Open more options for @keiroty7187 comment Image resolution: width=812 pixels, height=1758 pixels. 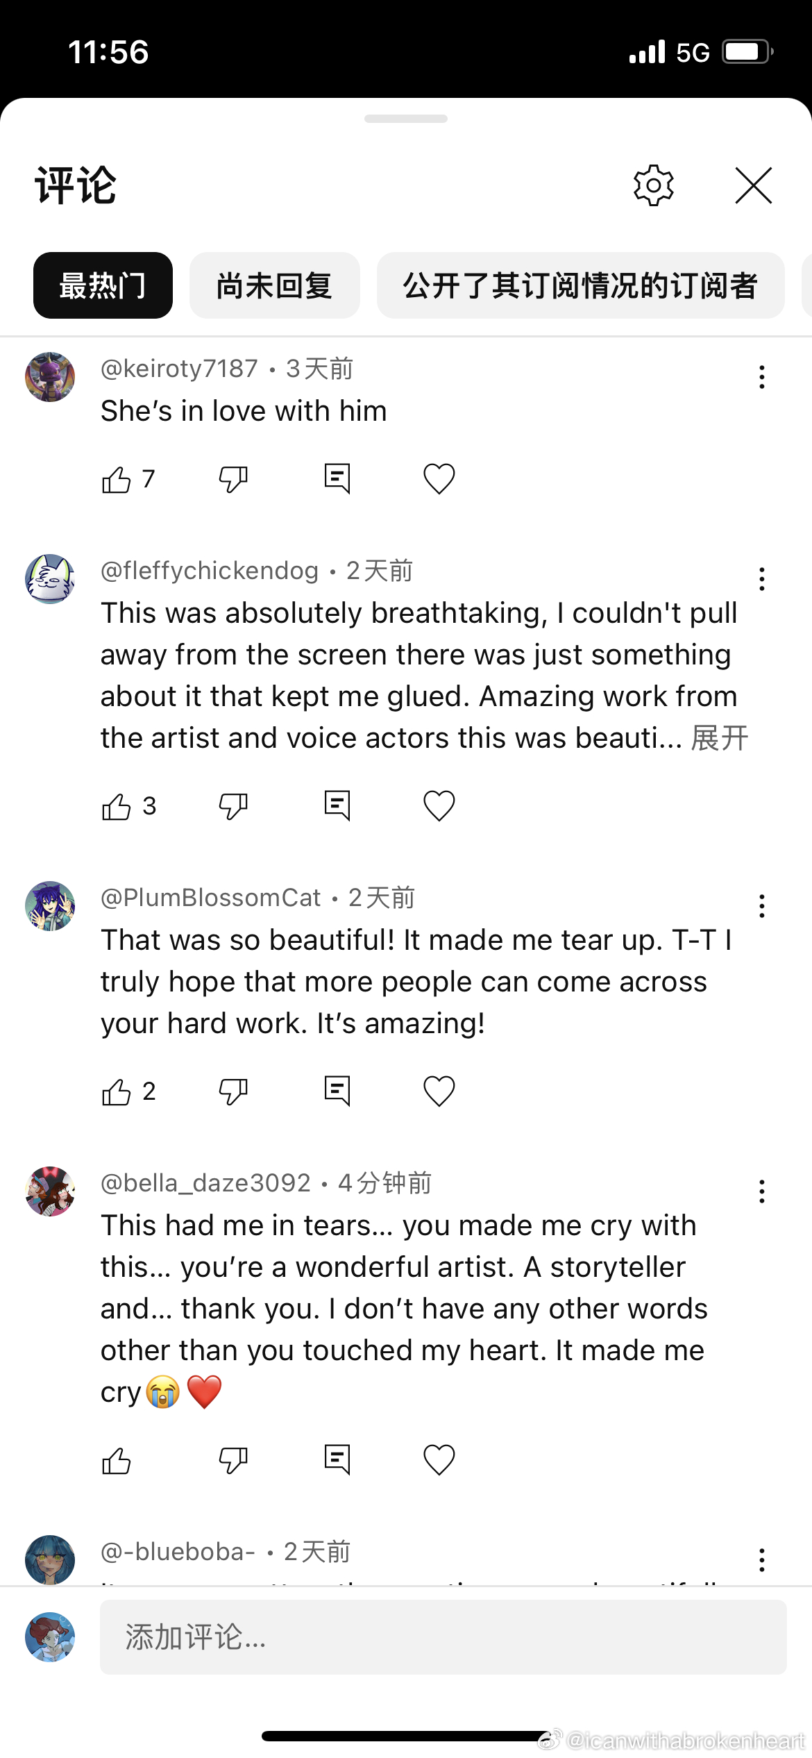click(x=761, y=377)
